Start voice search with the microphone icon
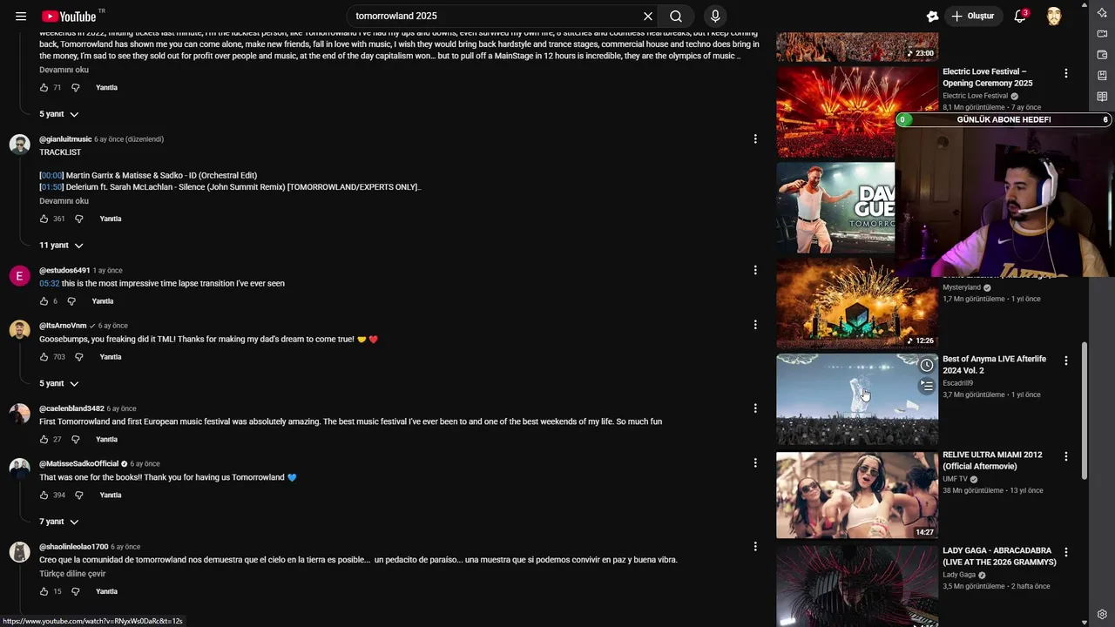 coord(715,17)
